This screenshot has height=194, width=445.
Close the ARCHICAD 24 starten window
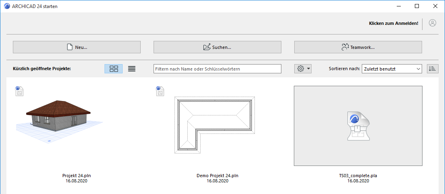pos(435,6)
